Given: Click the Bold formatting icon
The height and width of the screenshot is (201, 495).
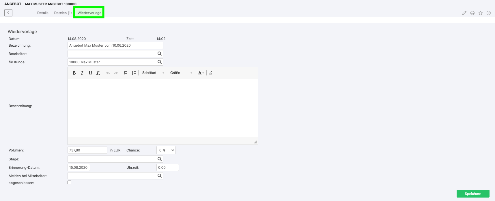Looking at the screenshot, I should 74,73.
